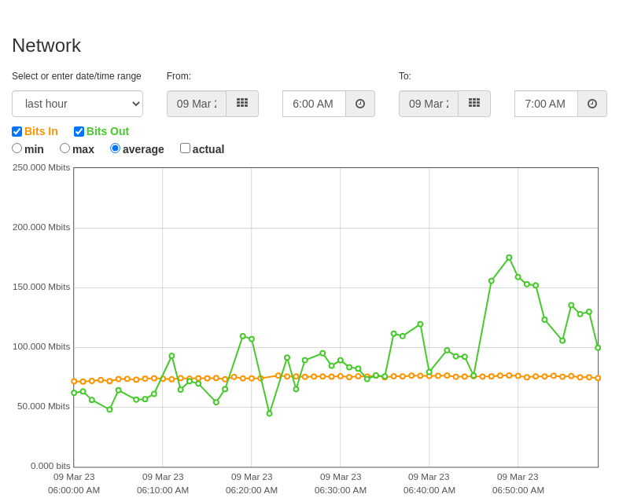Image resolution: width=619 pixels, height=498 pixels.
Task: Click the 06:30:00 AM time axis label
Action: pyautogui.click(x=341, y=490)
